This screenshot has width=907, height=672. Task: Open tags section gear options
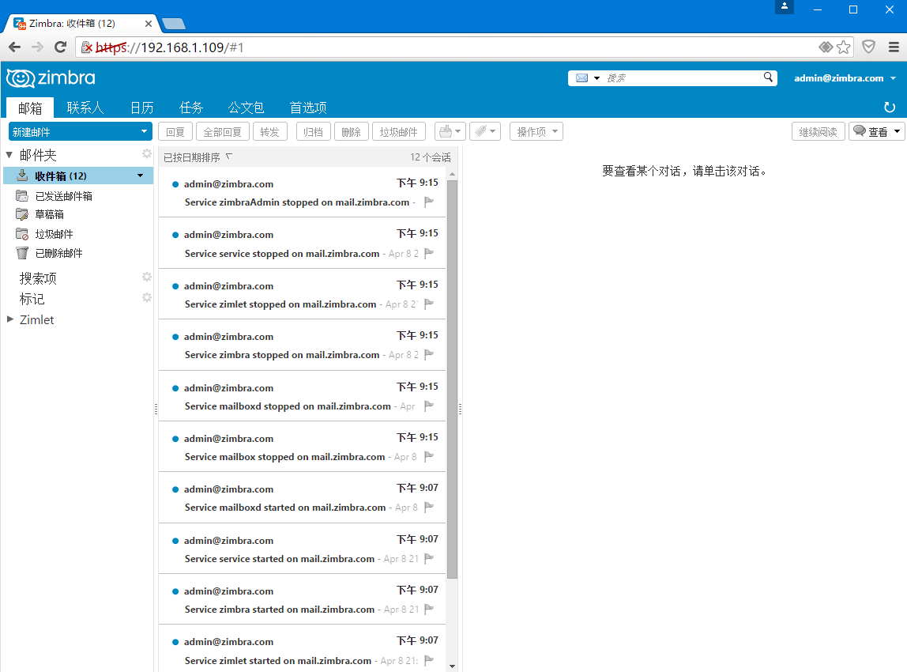[147, 297]
